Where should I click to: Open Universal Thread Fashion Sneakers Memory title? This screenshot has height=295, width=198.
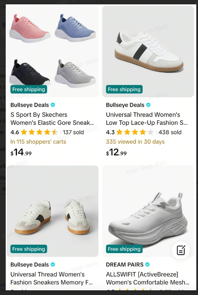[52, 278]
